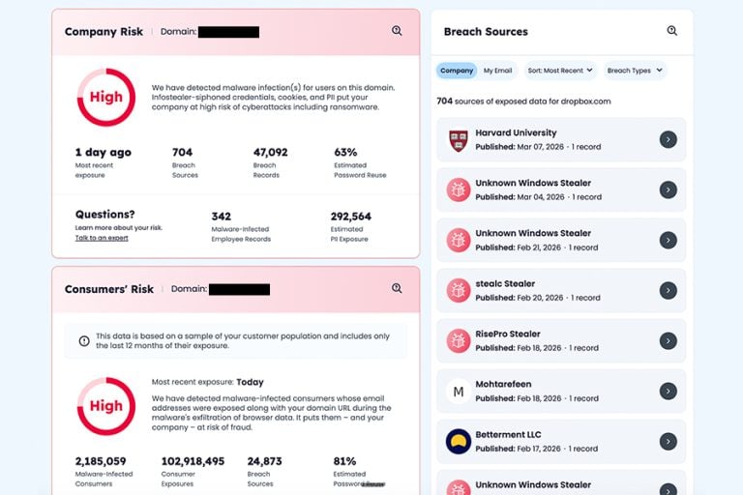Screen dimensions: 743x495
Task: Click the Betterment LLC logo
Action: 459,442
